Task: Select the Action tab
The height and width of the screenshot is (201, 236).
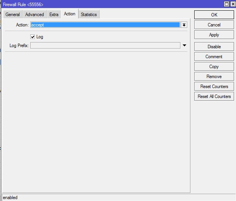Action: [70, 14]
